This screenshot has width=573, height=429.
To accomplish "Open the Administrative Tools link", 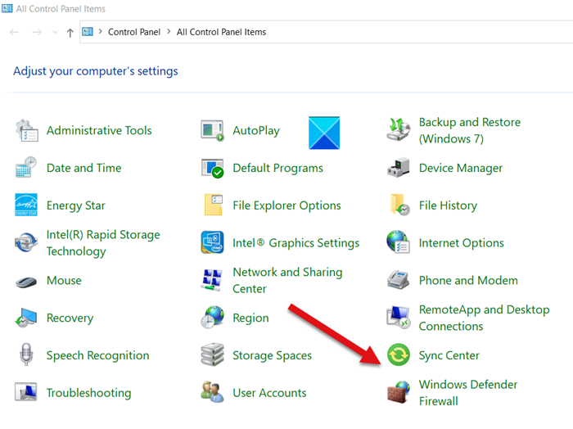I will pos(99,130).
